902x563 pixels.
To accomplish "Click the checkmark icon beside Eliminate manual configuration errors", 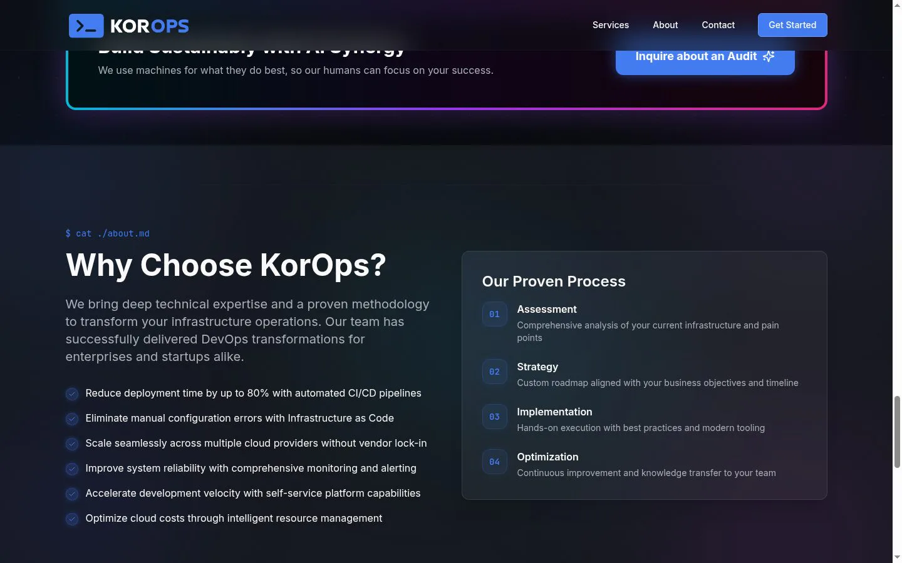I will tap(72, 418).
